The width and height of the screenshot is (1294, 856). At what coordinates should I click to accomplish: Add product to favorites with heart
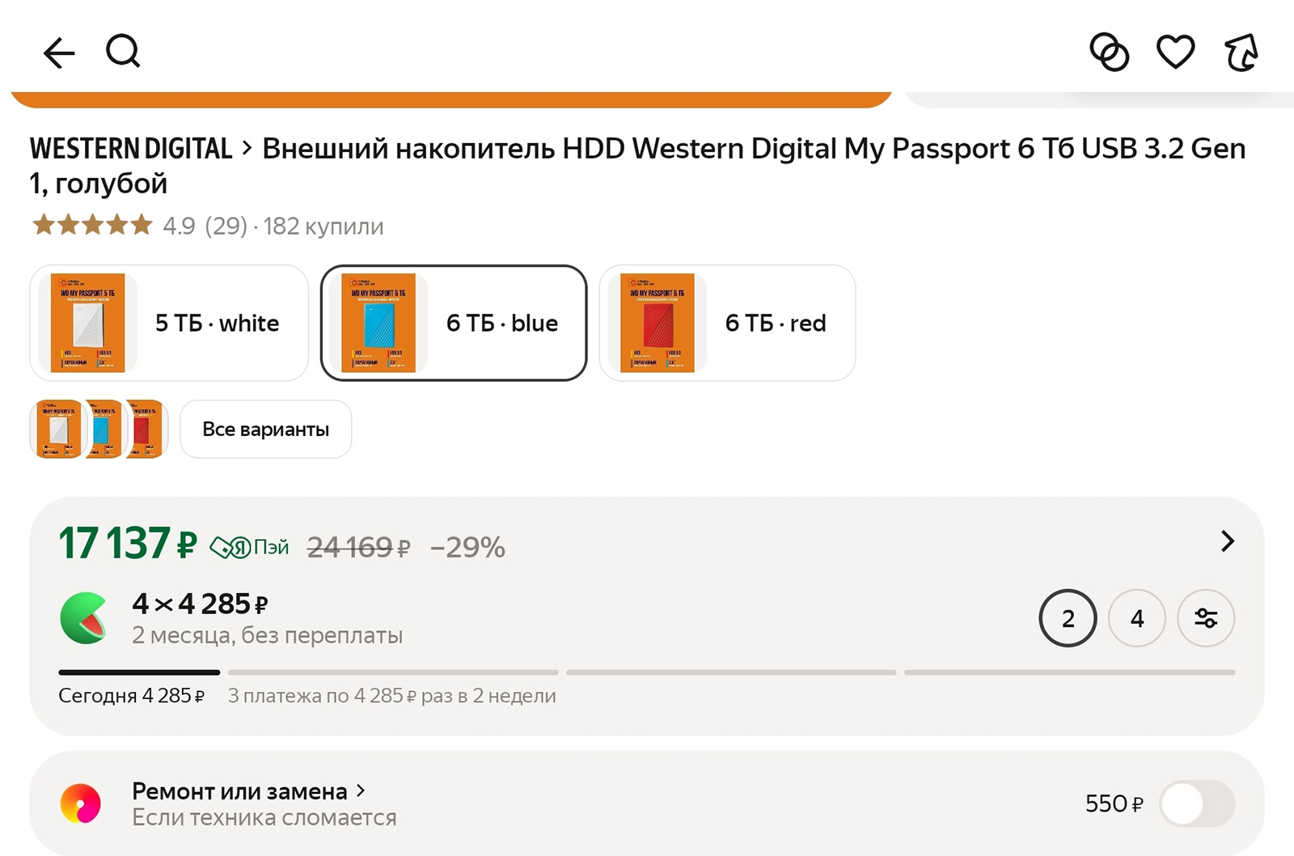point(1175,53)
